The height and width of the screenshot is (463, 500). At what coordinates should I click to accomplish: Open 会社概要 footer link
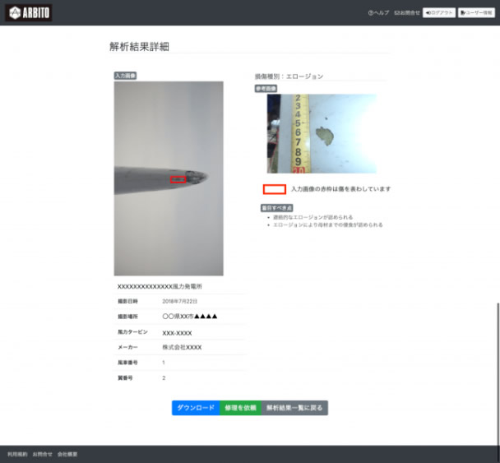pos(67,454)
